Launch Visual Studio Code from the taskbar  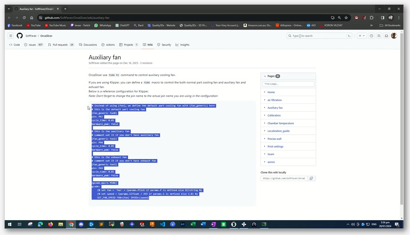(x=162, y=224)
